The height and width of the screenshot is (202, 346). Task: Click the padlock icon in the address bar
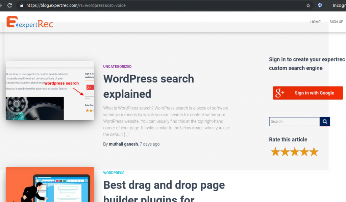pos(21,5)
